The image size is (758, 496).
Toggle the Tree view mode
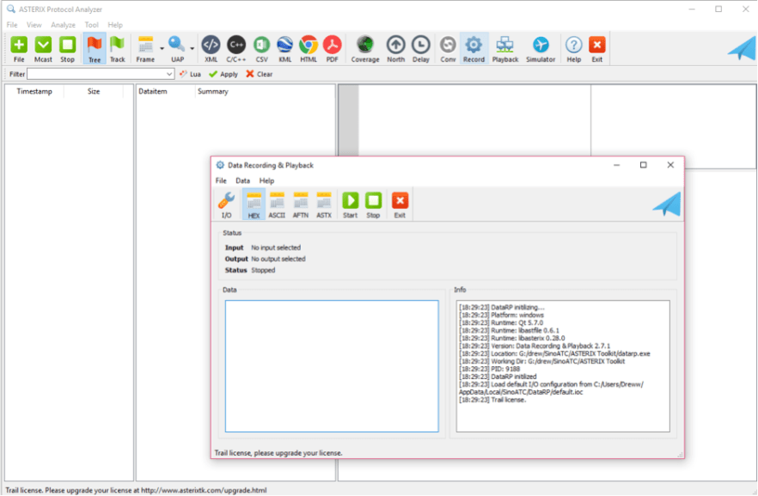pyautogui.click(x=94, y=48)
